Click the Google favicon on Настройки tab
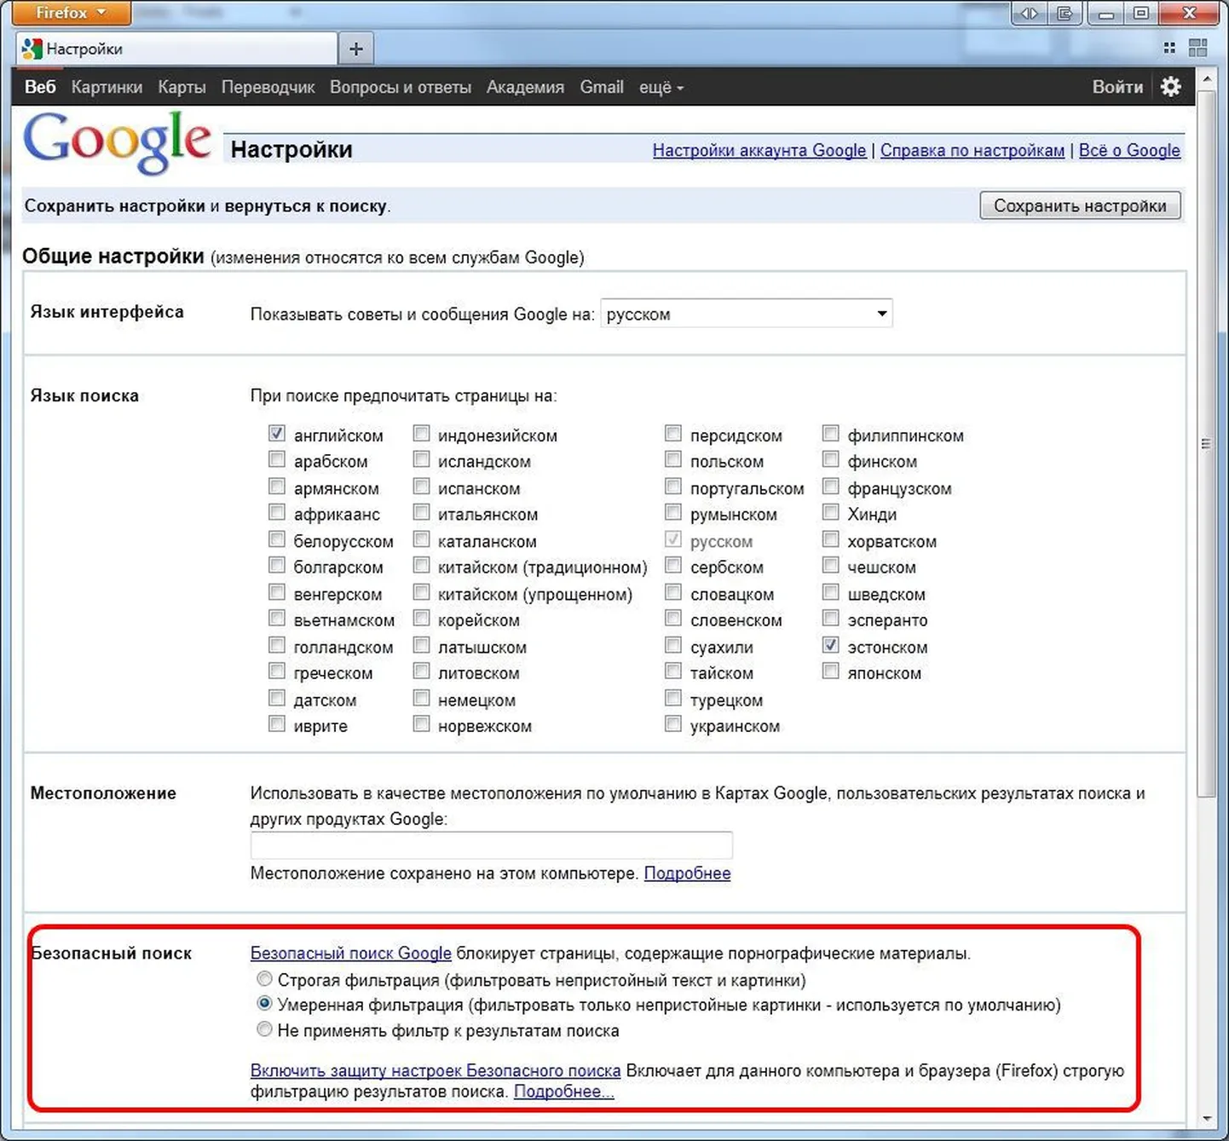Viewport: 1229px width, 1141px height. 32,49
